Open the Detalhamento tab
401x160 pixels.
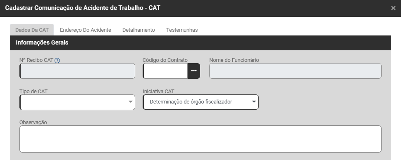[138, 30]
